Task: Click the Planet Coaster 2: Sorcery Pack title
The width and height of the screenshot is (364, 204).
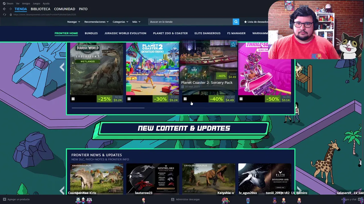Action: 207,82
